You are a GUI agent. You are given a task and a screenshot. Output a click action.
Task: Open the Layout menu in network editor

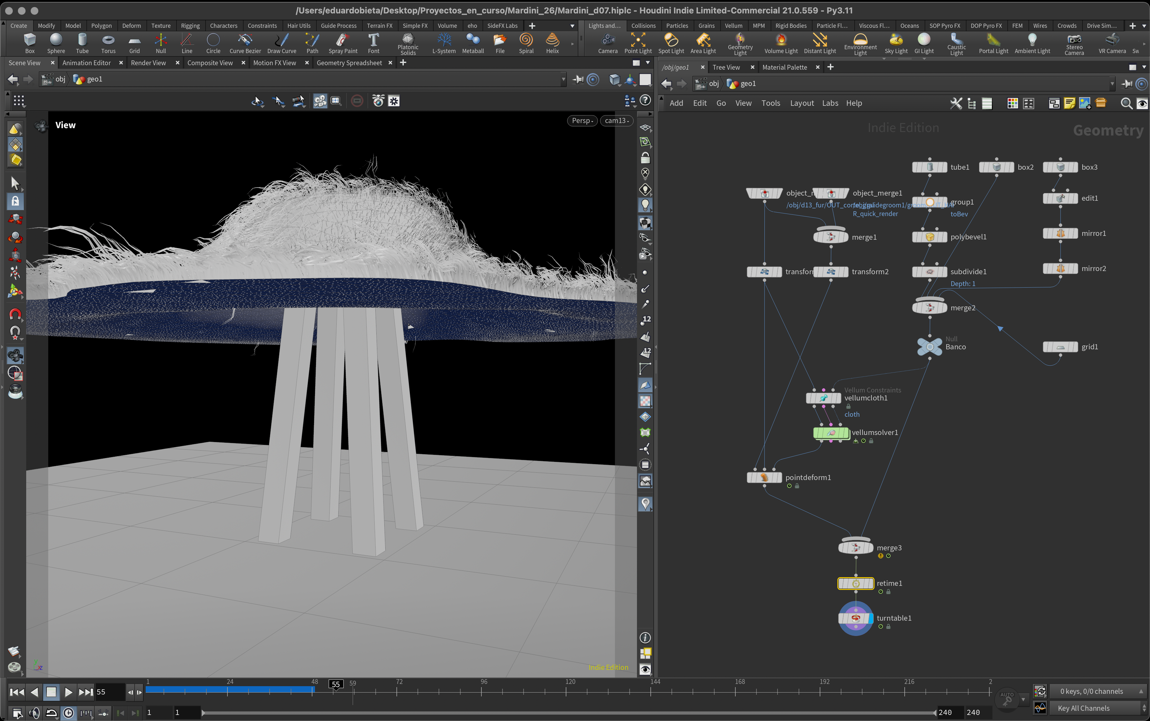point(801,103)
